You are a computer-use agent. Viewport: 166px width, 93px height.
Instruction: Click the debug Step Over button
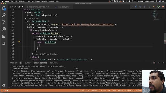(140, 7)
